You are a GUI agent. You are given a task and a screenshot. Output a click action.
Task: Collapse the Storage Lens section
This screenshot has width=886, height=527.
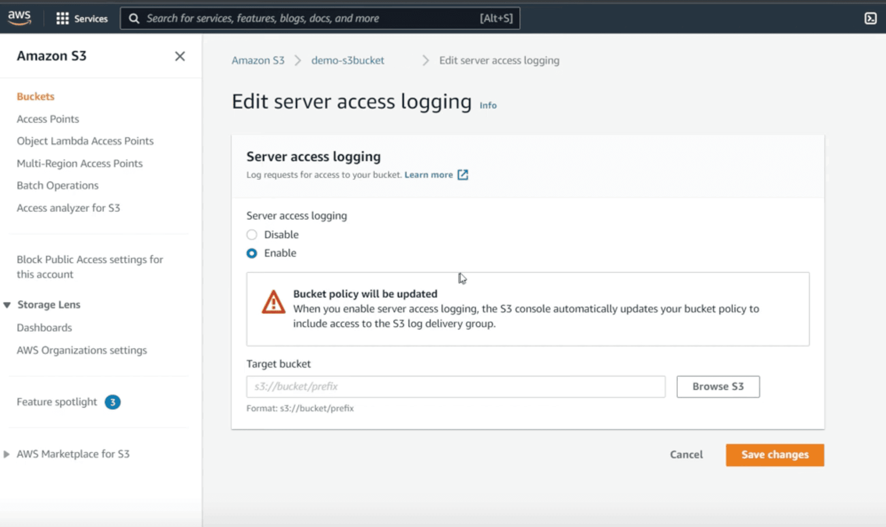point(7,305)
